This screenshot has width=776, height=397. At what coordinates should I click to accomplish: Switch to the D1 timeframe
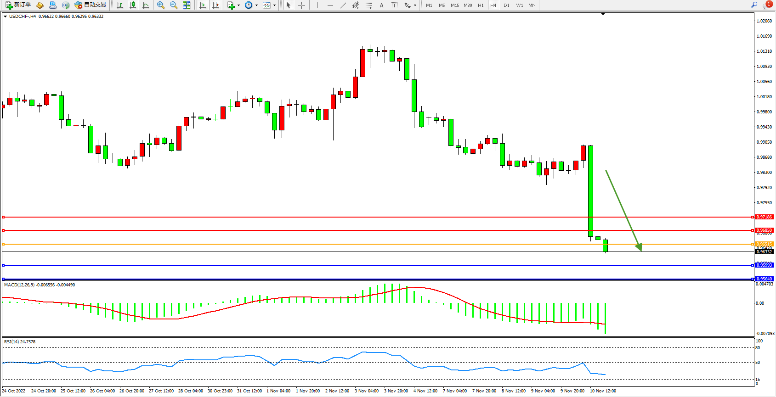coord(506,5)
